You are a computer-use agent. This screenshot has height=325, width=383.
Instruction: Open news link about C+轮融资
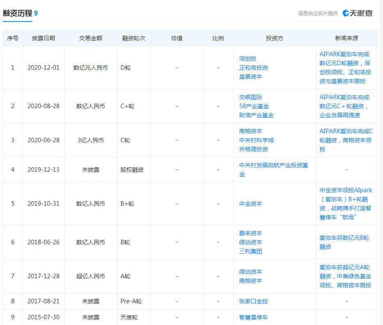pyautogui.click(x=344, y=106)
